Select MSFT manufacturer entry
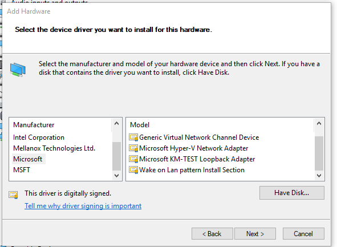 (22, 170)
